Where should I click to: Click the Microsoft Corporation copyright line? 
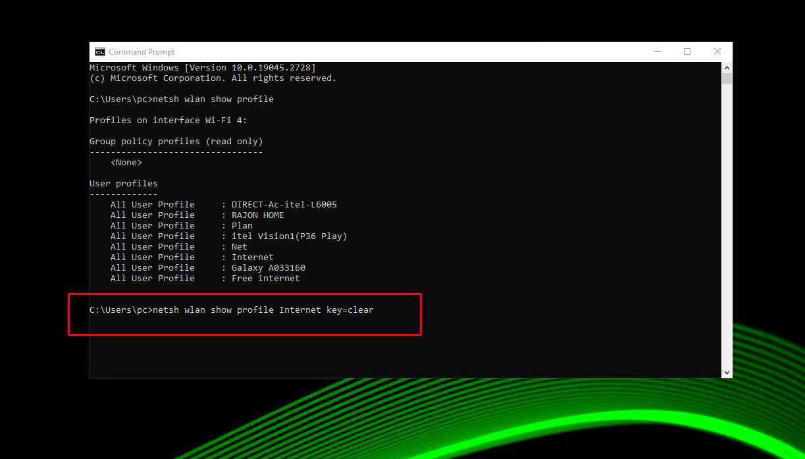point(213,78)
